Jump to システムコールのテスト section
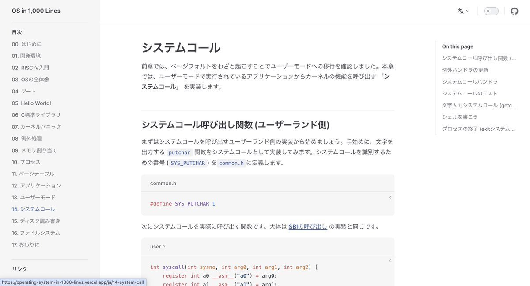Viewport: 530px width, 286px height. tap(470, 93)
